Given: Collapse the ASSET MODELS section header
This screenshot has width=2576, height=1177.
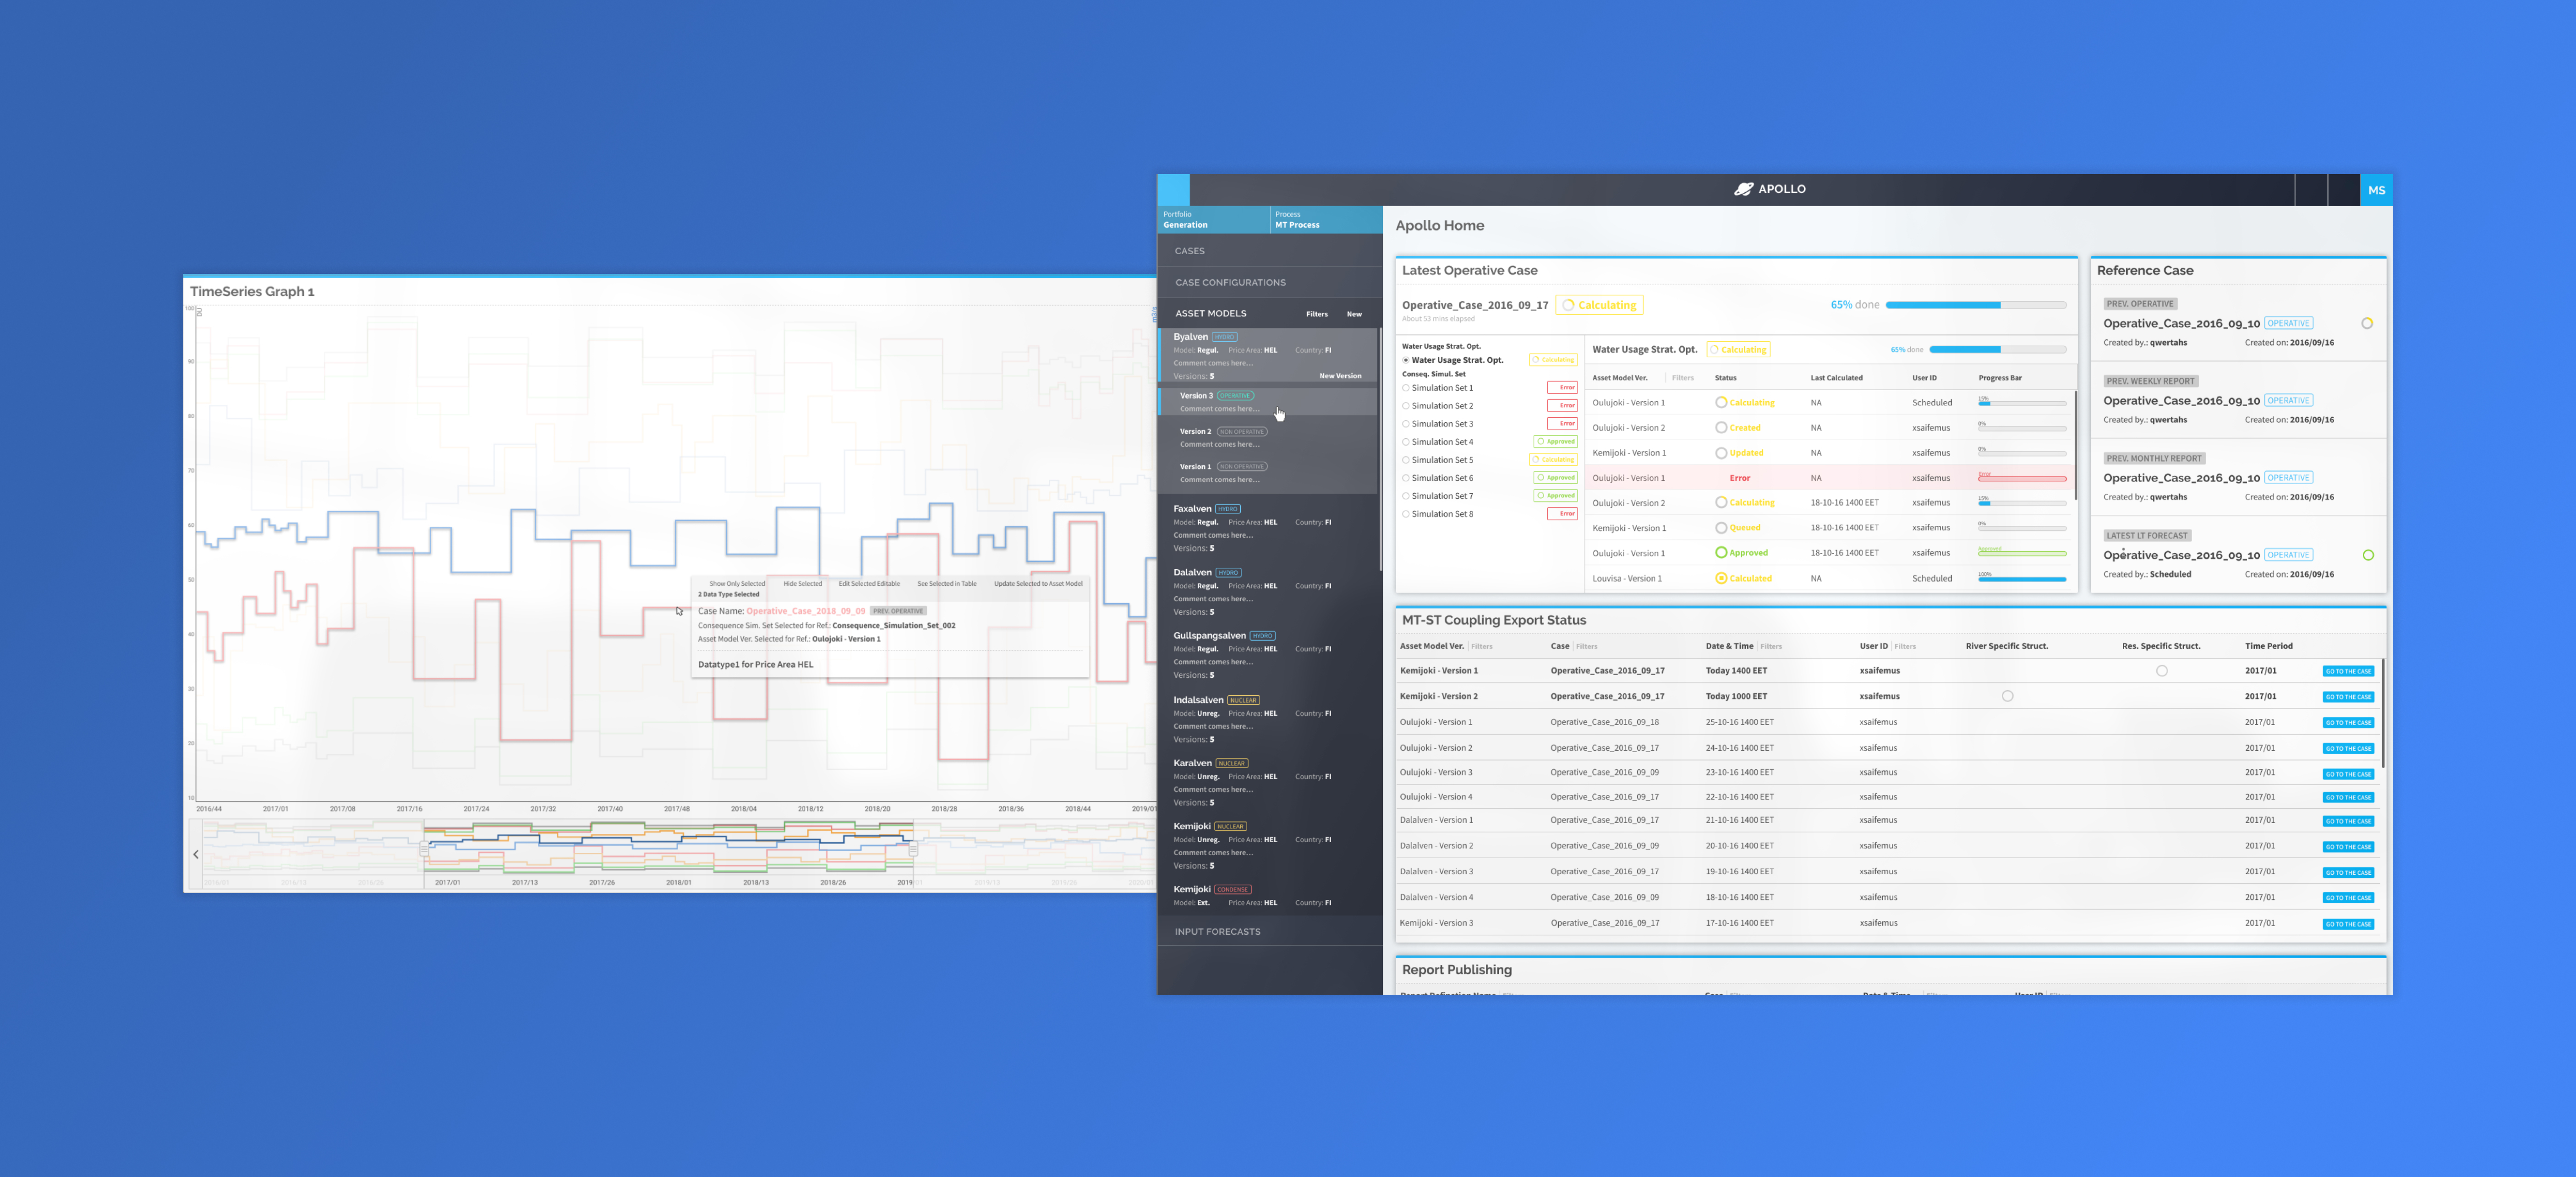Looking at the screenshot, I should tap(1211, 314).
